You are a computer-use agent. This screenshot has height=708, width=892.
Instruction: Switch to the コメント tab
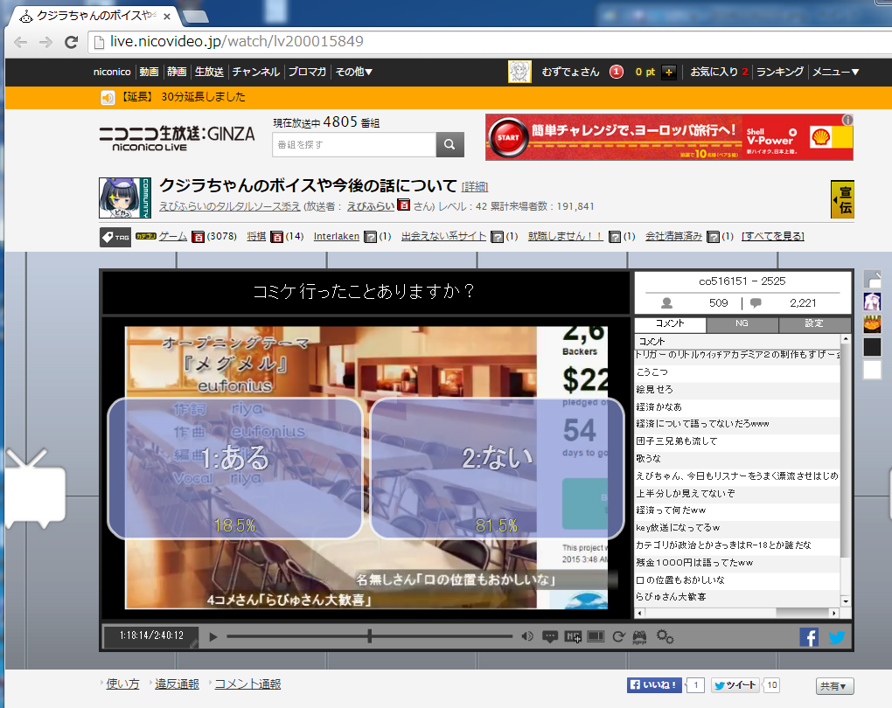point(670,323)
